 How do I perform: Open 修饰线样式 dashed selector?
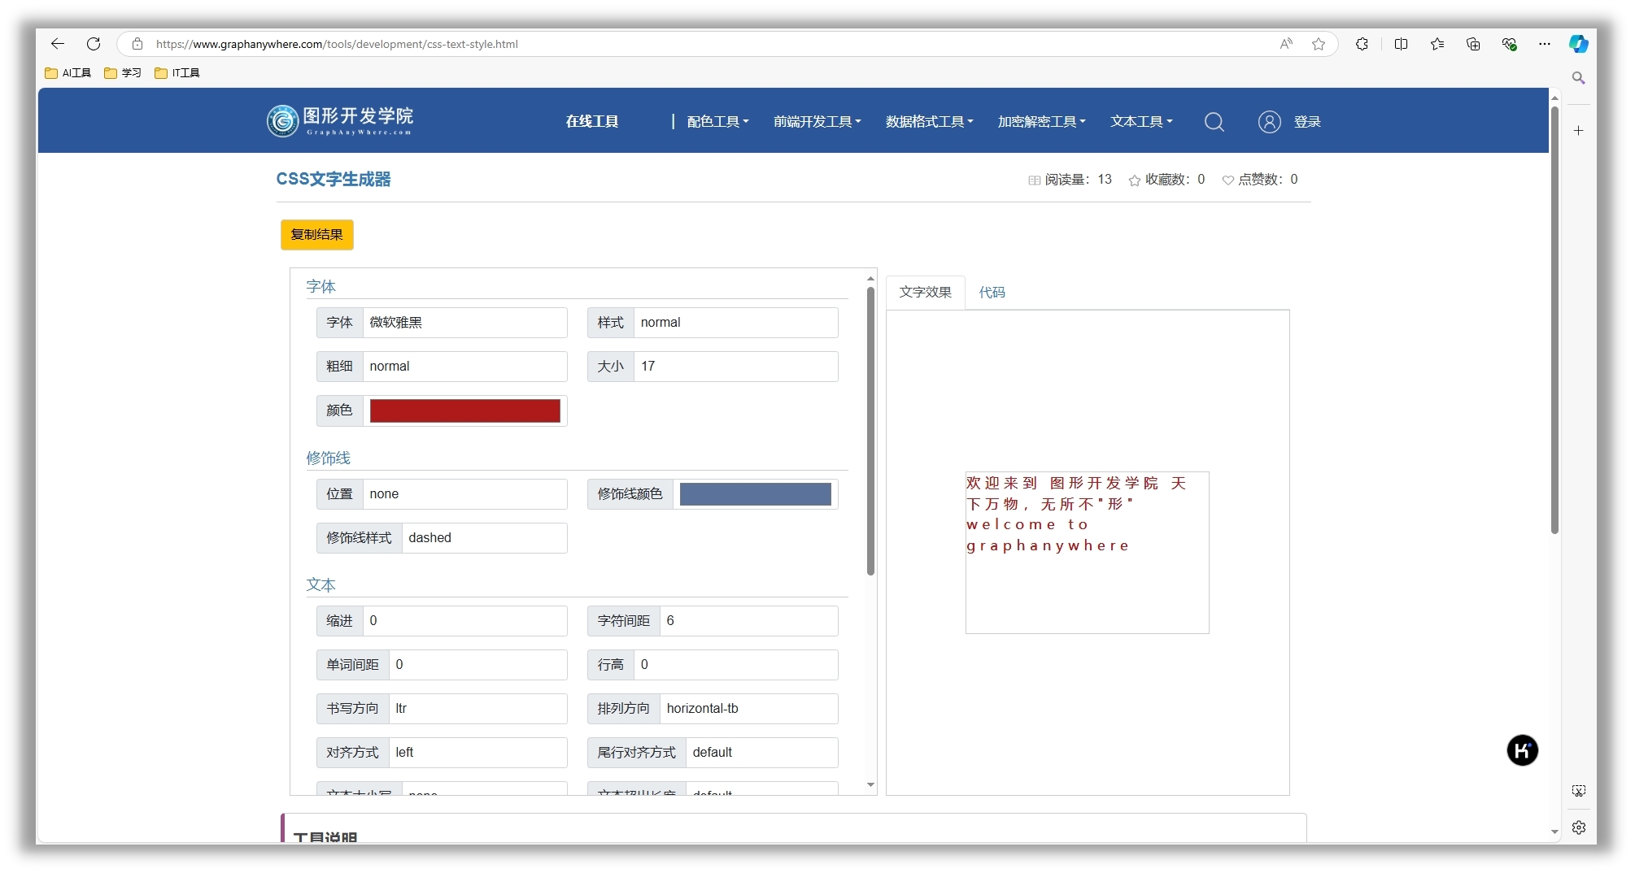point(484,538)
